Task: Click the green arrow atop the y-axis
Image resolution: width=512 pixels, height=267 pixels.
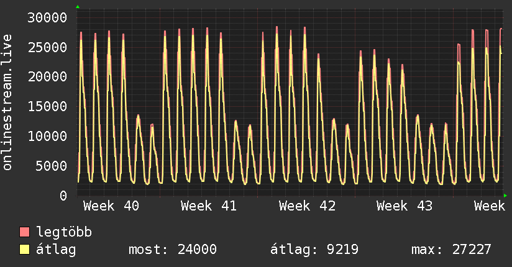Action: coord(78,7)
